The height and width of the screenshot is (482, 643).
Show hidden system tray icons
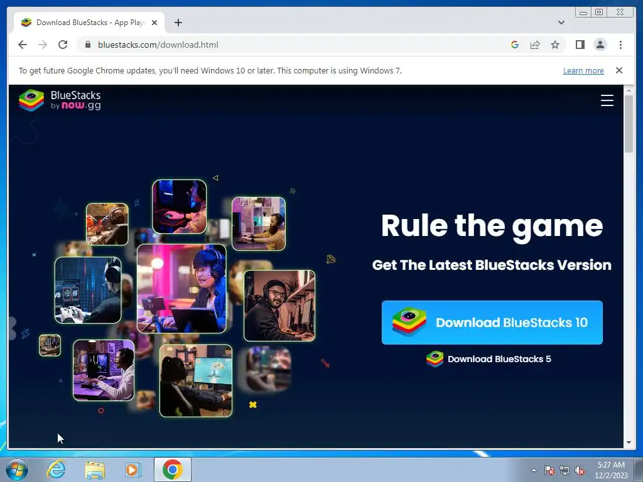tap(534, 470)
